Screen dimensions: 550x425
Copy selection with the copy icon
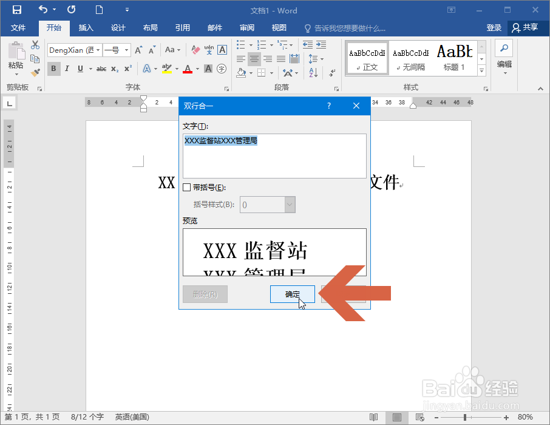pos(35,59)
